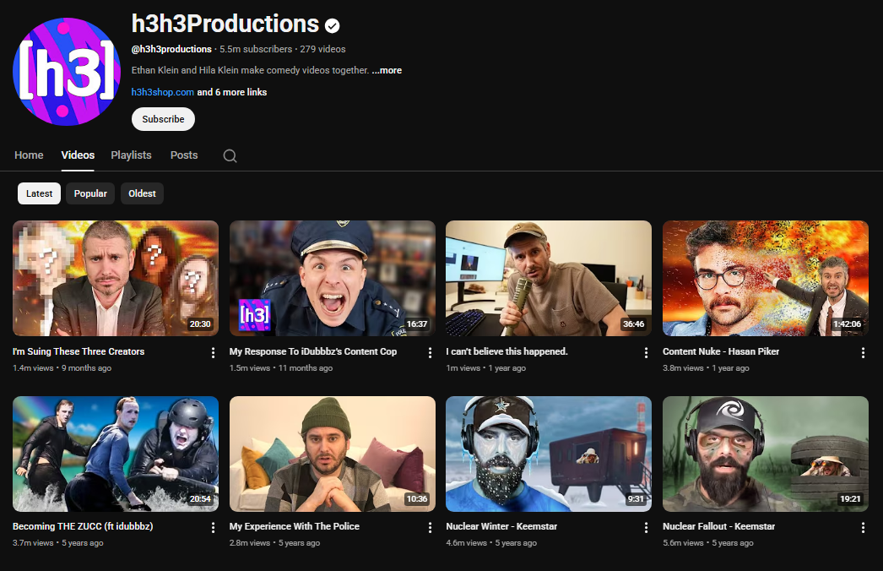This screenshot has height=571, width=883.
Task: Open options menu for 'Becoming THE ZUCC'
Action: 213,527
